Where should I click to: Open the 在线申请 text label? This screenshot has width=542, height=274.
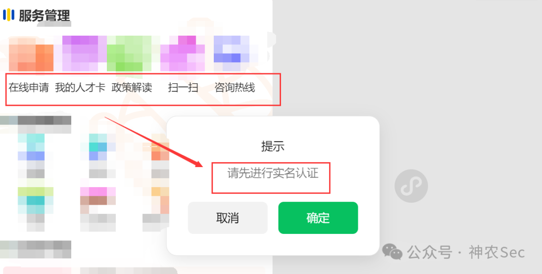[29, 87]
